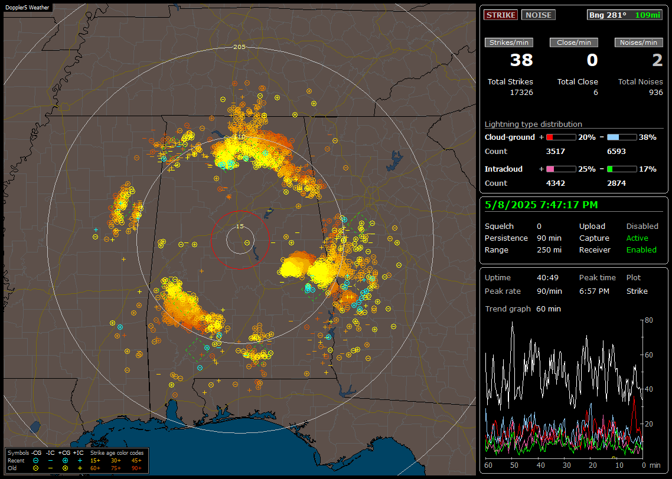Viewport: 672px width, 479px height.
Task: Click the 205 range ring label on map
Action: pyautogui.click(x=239, y=47)
